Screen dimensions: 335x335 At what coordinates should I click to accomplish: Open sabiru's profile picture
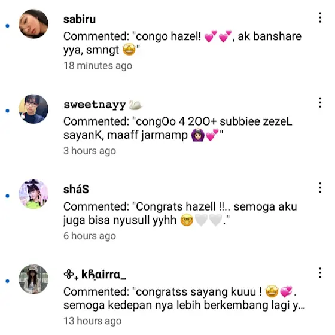point(33,24)
